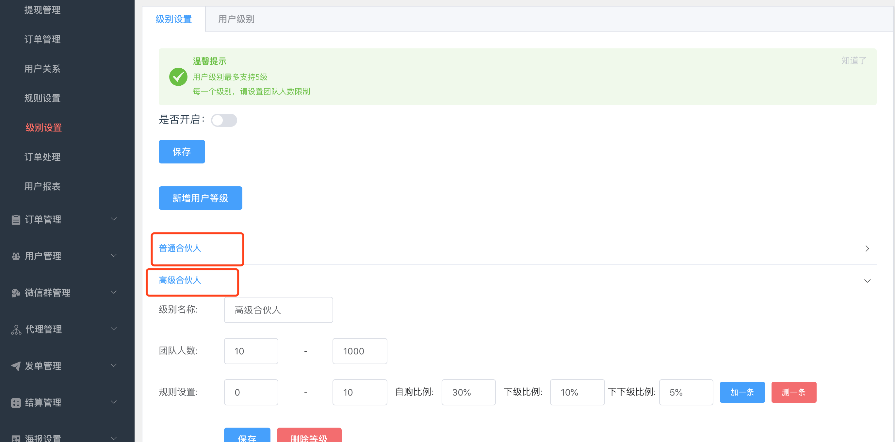Collapse the 高级合伙人 panel arrow

(x=867, y=280)
